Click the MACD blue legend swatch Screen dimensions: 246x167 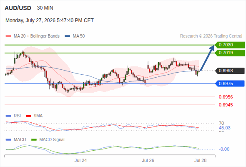pyautogui.click(x=8, y=140)
